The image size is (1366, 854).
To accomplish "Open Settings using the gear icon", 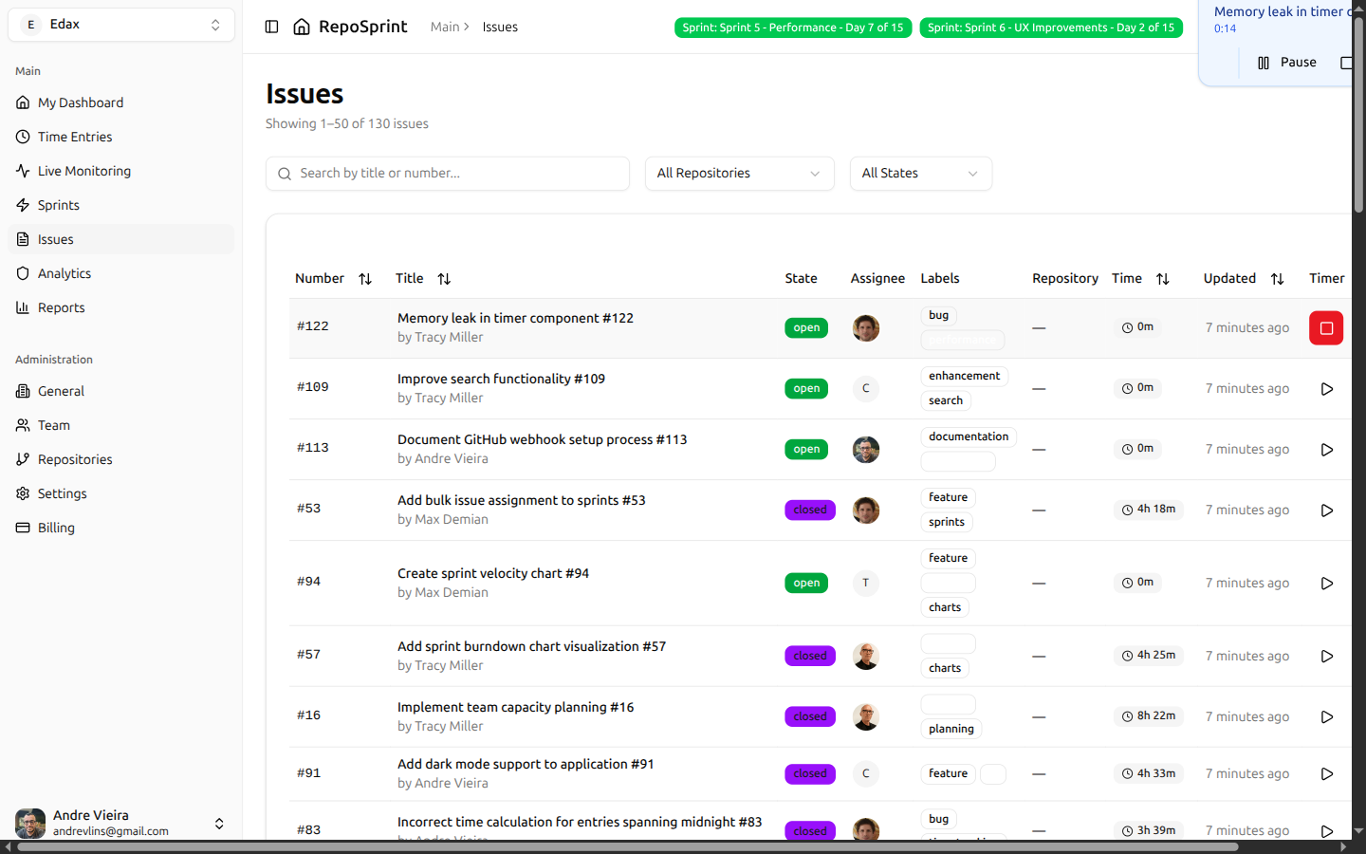I will tap(21, 493).
